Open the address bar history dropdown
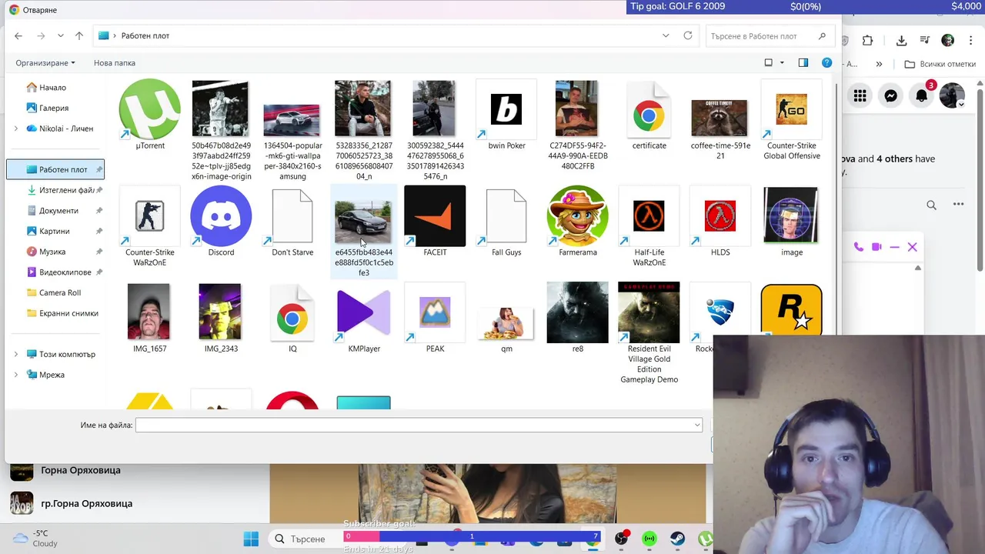 pos(666,36)
